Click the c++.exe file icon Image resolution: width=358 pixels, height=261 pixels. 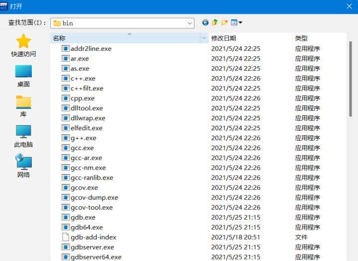(66, 79)
